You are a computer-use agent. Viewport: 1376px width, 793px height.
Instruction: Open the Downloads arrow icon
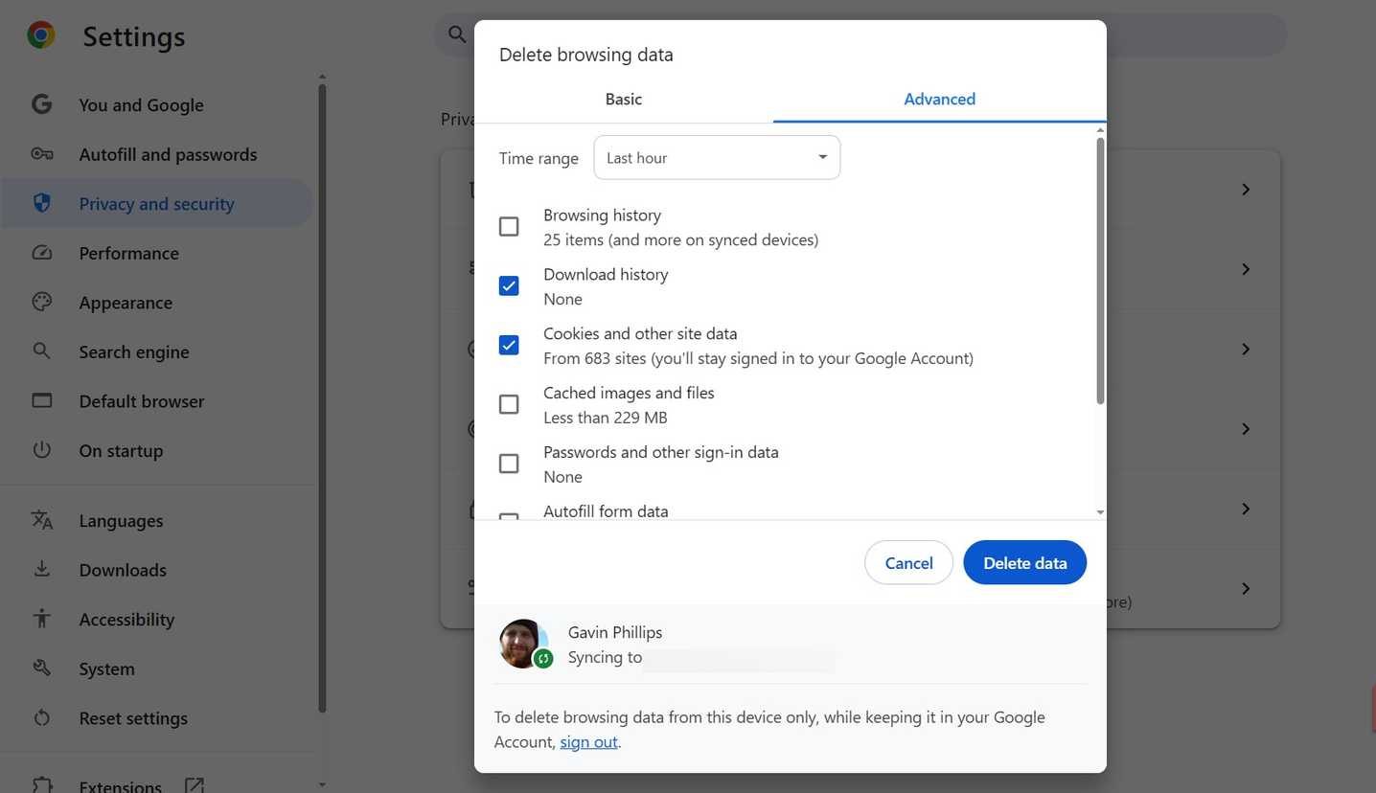pyautogui.click(x=41, y=570)
